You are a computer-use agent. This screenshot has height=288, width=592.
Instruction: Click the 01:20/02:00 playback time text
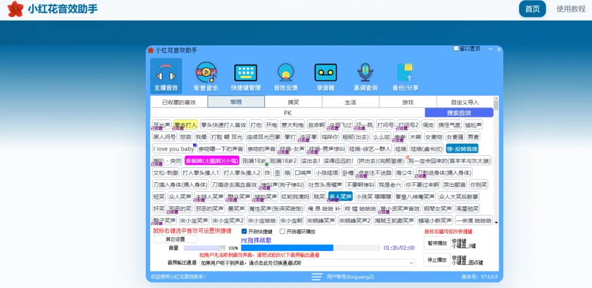coord(399,248)
